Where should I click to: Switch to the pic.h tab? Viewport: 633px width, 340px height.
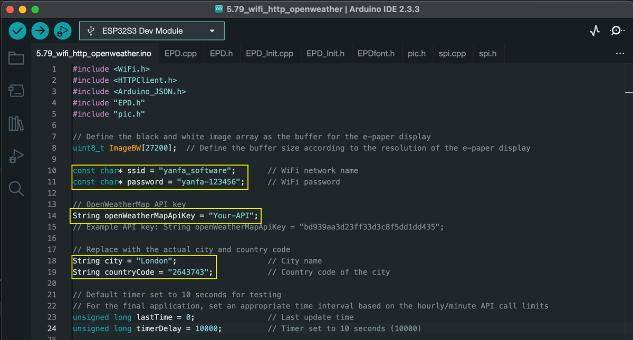pos(416,54)
